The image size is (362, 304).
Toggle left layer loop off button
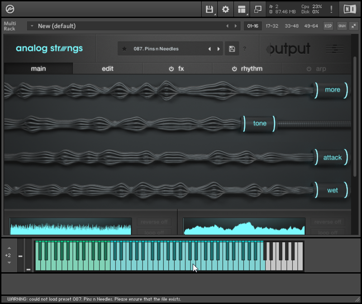coord(154,232)
